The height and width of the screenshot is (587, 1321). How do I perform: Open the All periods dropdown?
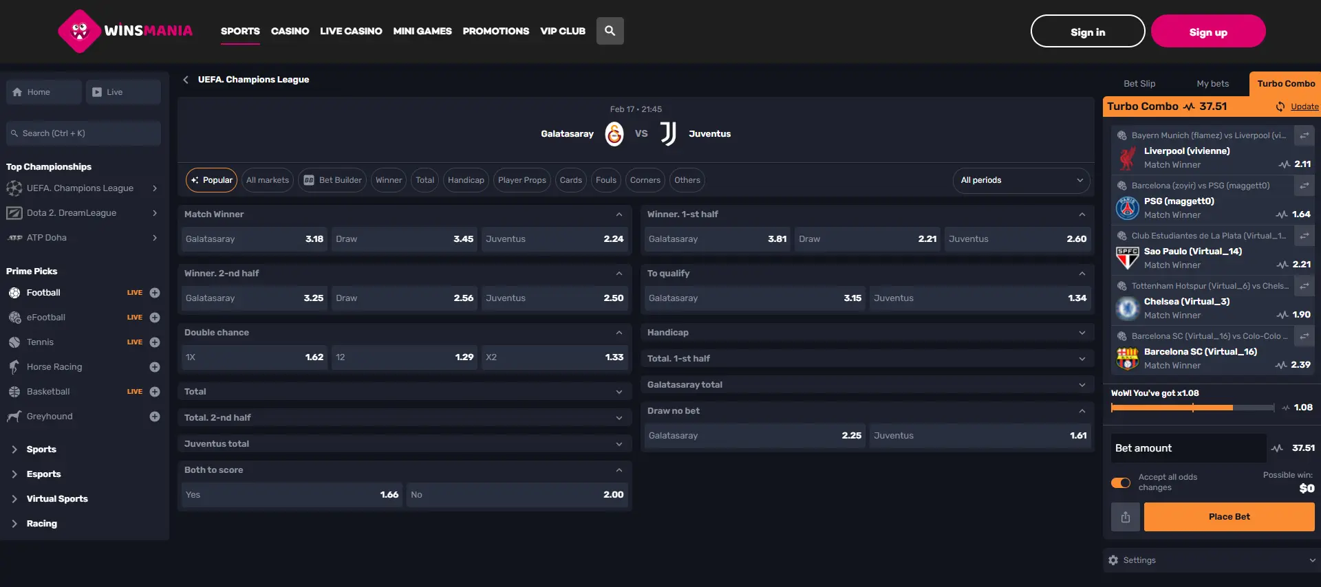coord(1021,180)
